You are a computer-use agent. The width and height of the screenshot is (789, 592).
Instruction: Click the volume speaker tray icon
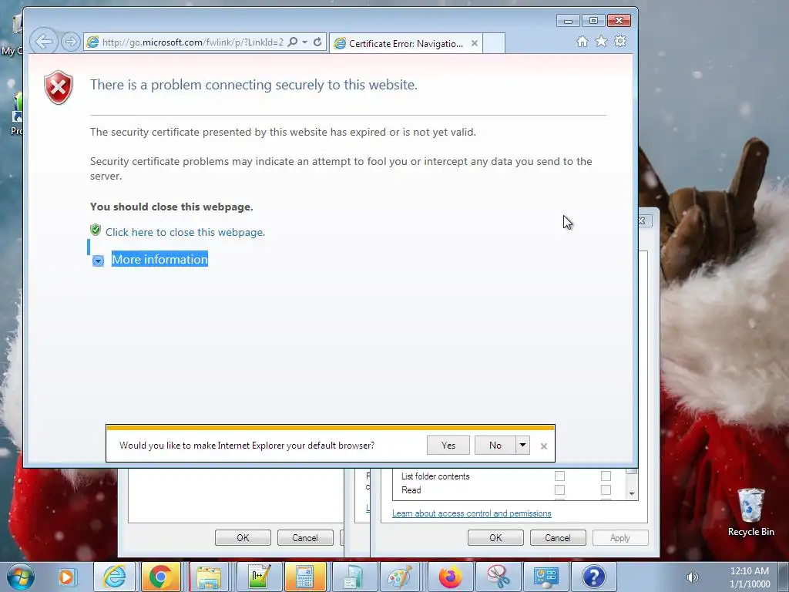[x=693, y=577]
